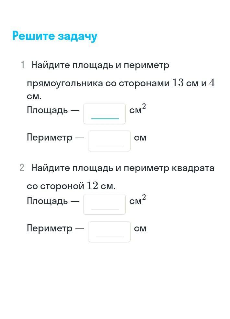Click the см unit after the square perimeter field
The height and width of the screenshot is (319, 230).
point(140,228)
